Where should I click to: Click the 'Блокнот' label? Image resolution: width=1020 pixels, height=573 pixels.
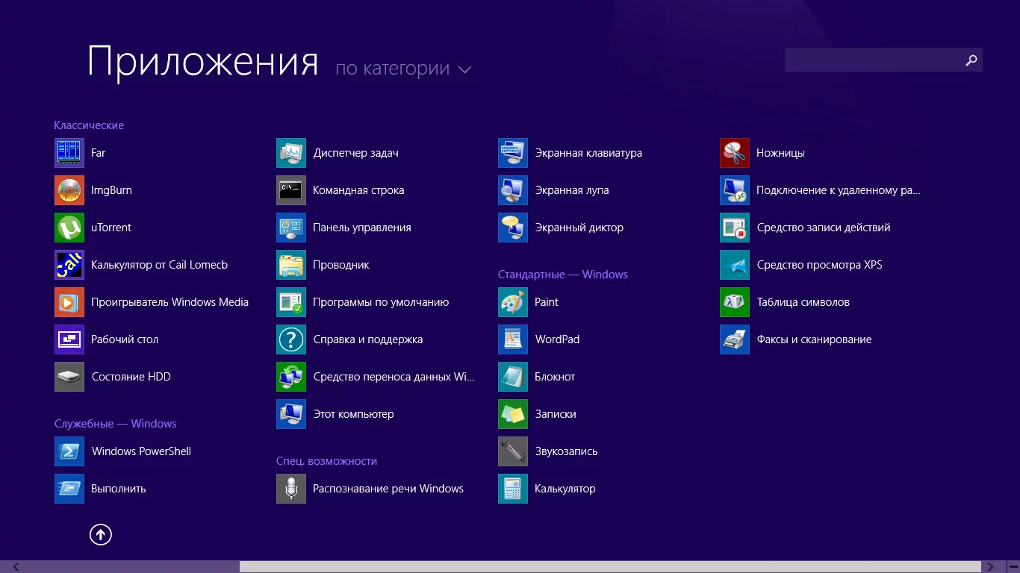tap(555, 377)
